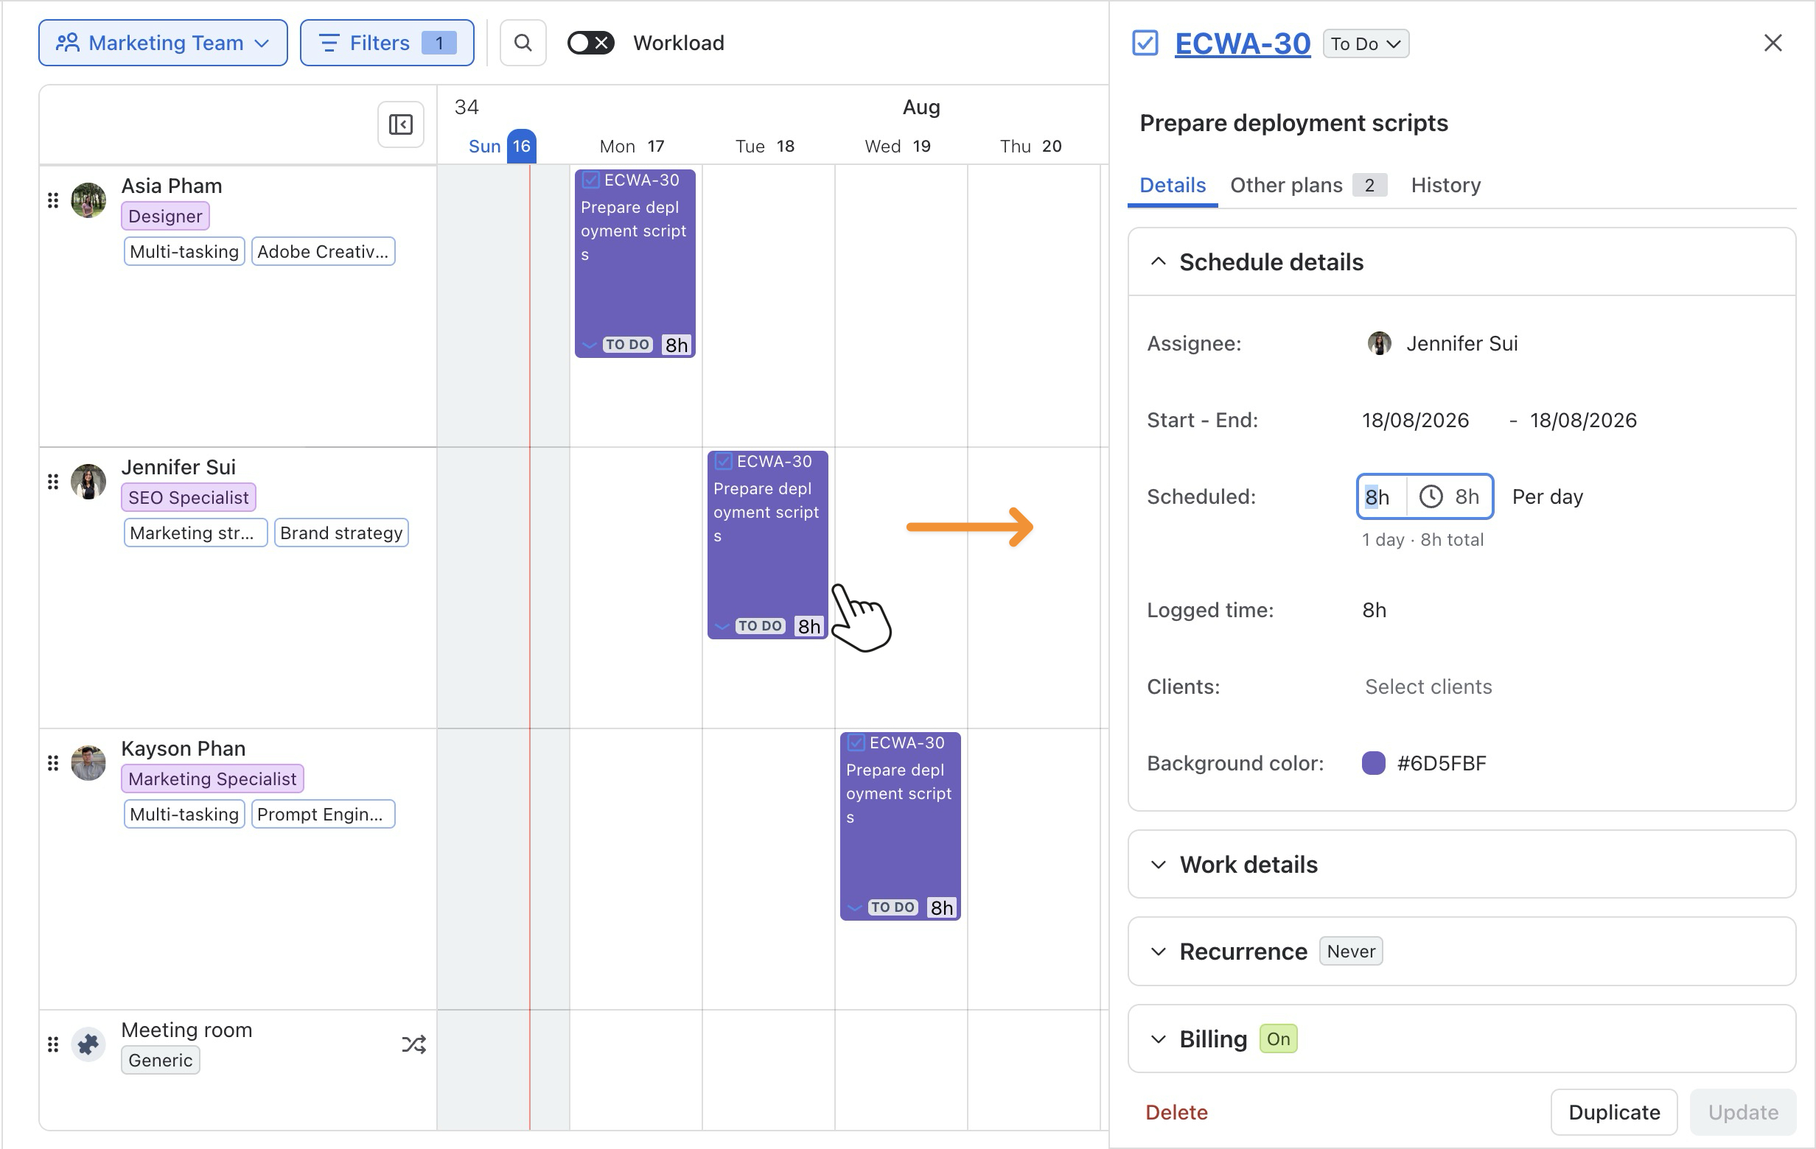Open the Clients select field
Viewport: 1816px width, 1149px height.
tap(1428, 686)
